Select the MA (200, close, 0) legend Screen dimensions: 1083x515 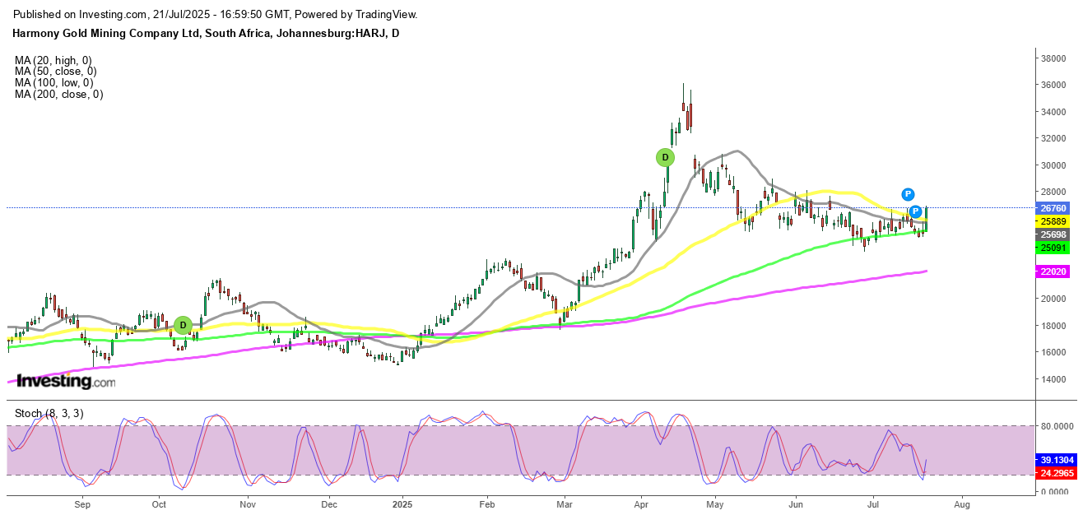click(x=58, y=95)
